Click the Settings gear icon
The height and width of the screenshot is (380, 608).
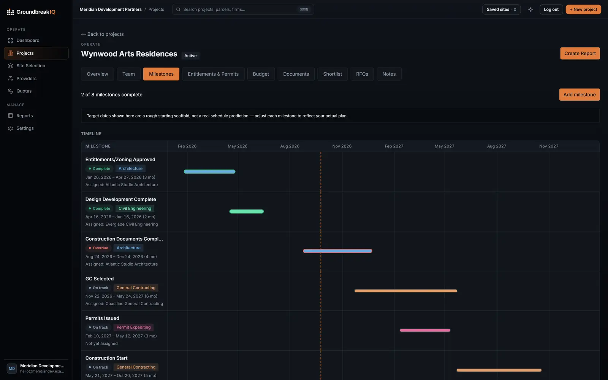pyautogui.click(x=11, y=128)
